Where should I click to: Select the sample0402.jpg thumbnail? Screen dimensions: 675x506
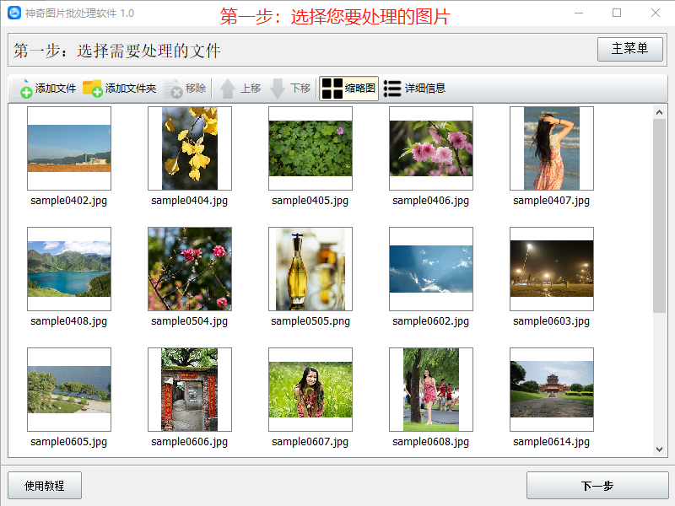point(68,149)
